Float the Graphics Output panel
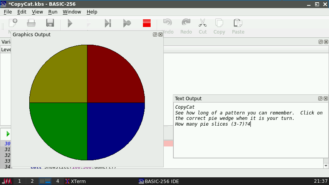Screen dimensions: 329x185 click(x=155, y=34)
